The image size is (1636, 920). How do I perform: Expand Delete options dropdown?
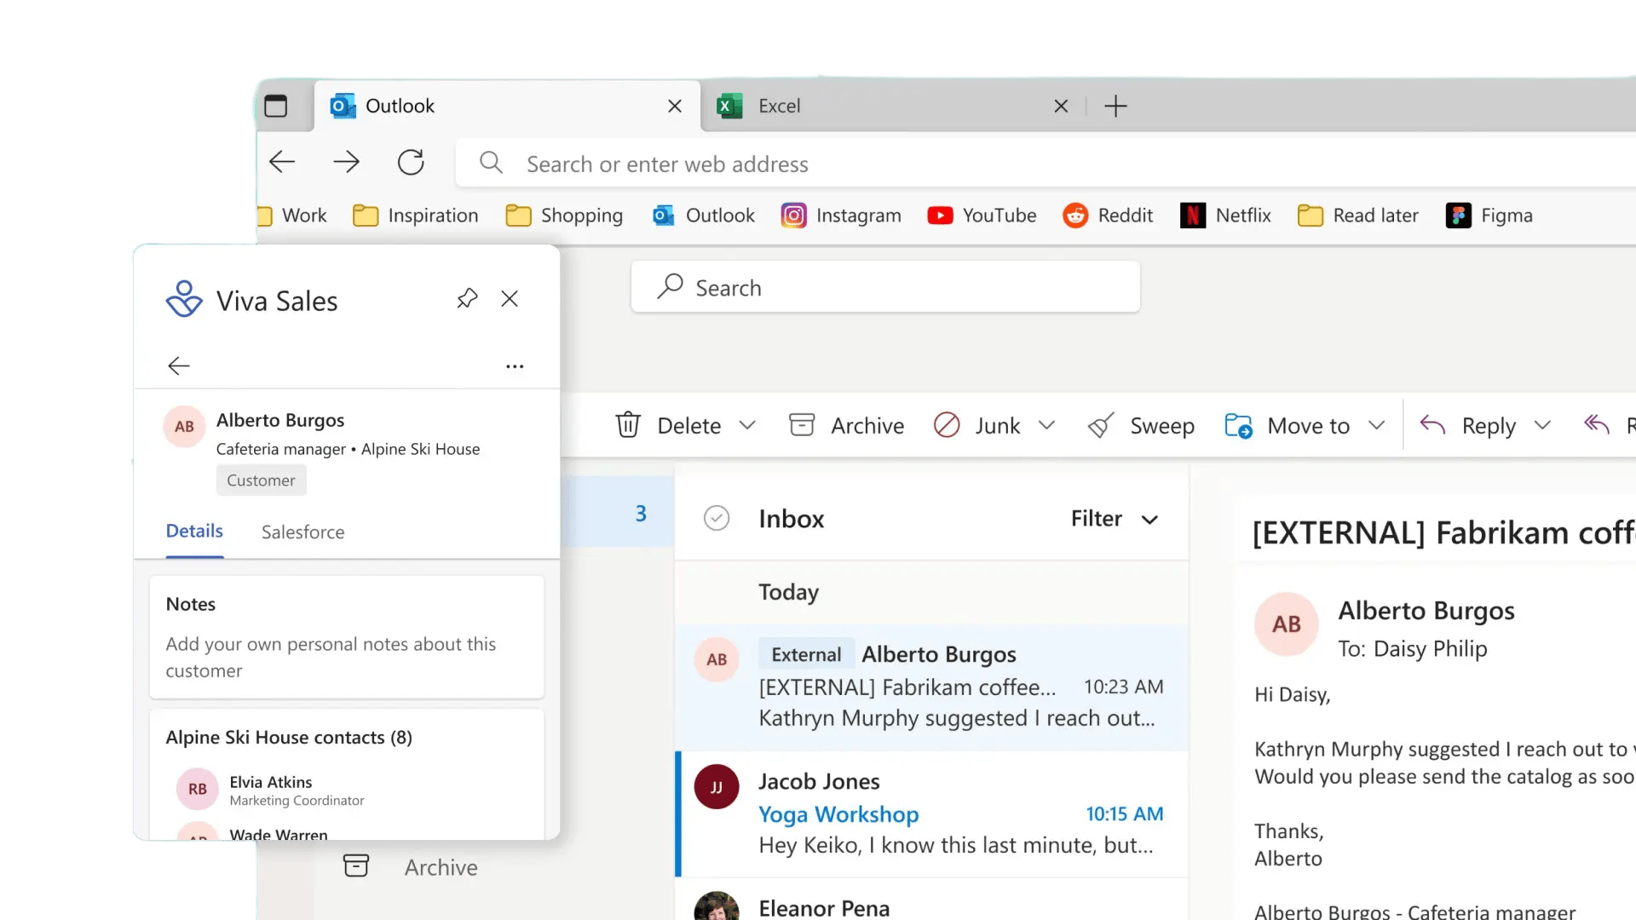[x=747, y=425]
